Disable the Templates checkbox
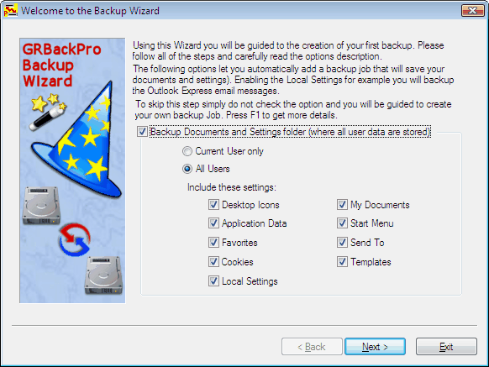Viewport: 489px width, 367px height. click(342, 262)
